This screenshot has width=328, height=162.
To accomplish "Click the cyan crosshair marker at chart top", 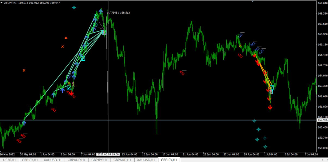I will tap(74, 8).
